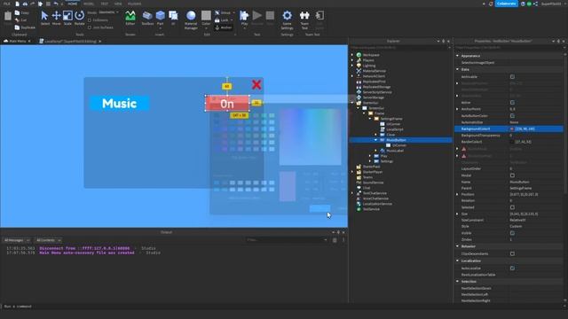Viewport: 568px width, 319px height.
Task: Click the Collaborate button
Action: pyautogui.click(x=507, y=4)
